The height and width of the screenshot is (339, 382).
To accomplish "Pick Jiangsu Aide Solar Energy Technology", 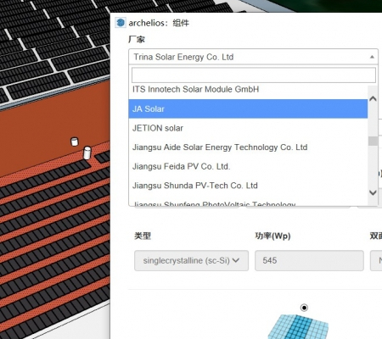I will [248, 147].
